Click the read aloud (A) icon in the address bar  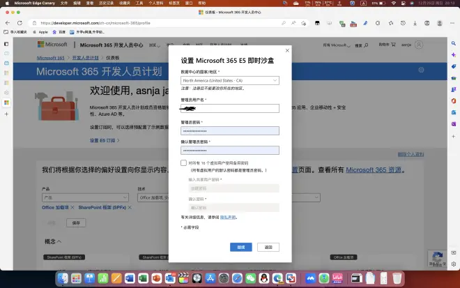(x=293, y=23)
